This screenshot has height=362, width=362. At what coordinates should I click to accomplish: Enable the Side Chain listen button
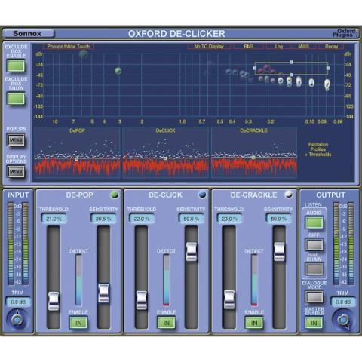pyautogui.click(x=314, y=268)
